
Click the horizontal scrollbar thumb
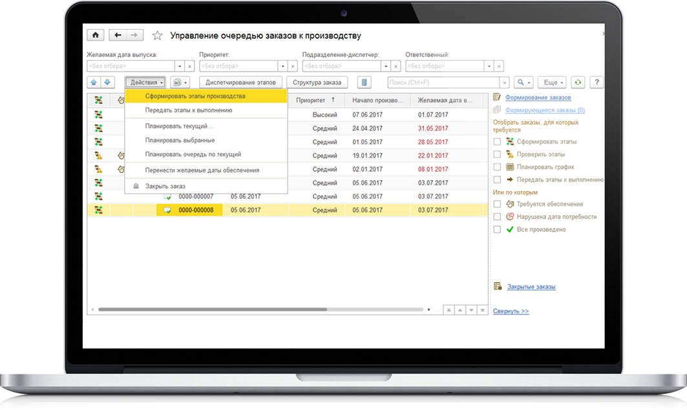pyautogui.click(x=213, y=309)
